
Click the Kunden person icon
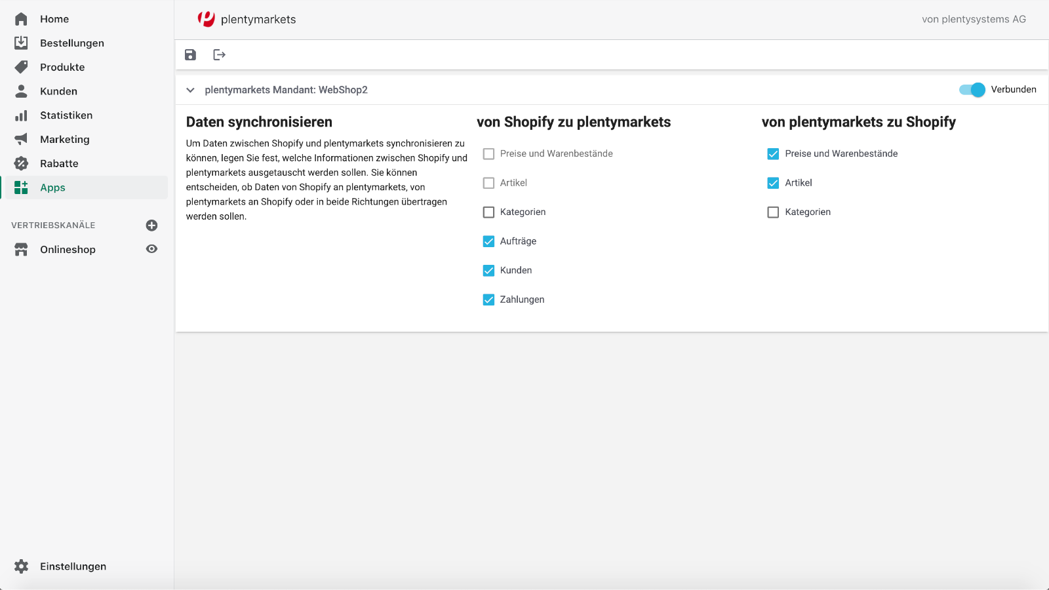click(21, 91)
